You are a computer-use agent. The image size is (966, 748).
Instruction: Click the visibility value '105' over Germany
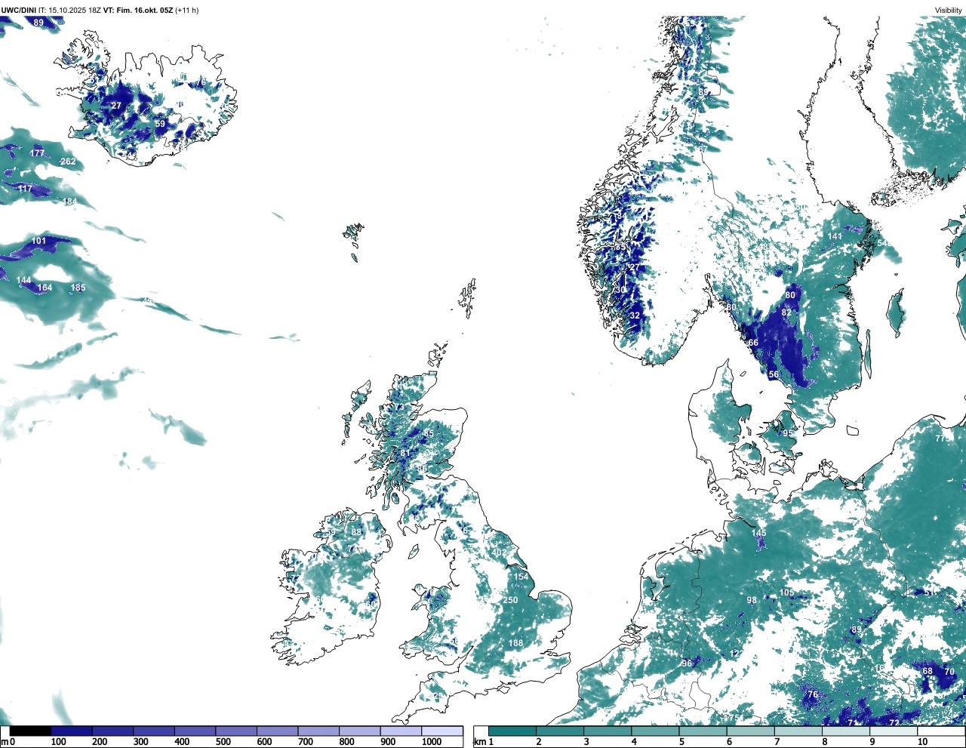[x=786, y=593]
